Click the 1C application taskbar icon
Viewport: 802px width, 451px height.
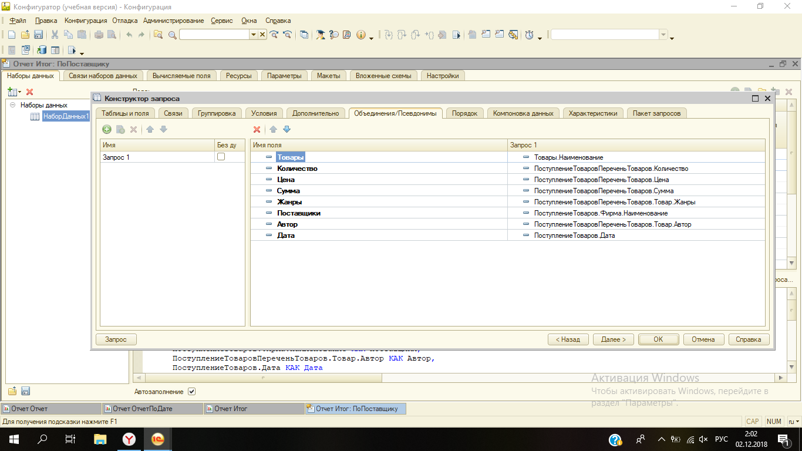coord(157,439)
